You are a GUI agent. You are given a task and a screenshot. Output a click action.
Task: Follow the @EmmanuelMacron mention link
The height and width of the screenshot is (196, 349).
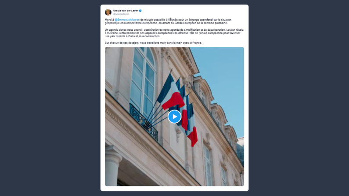[x=127, y=20]
